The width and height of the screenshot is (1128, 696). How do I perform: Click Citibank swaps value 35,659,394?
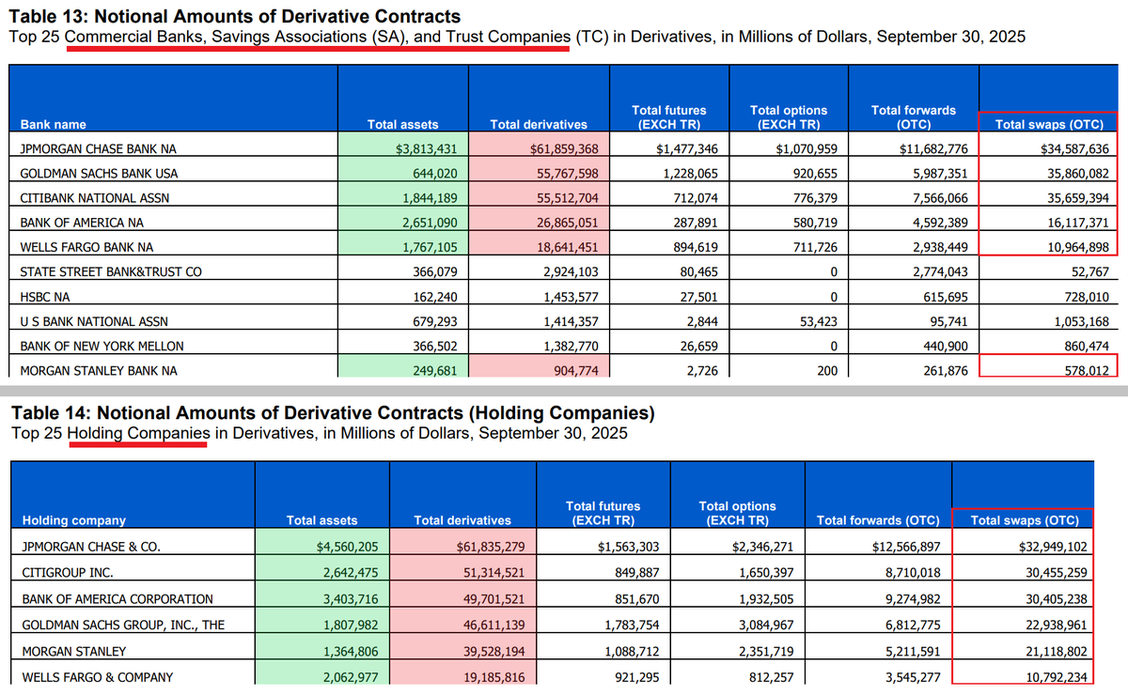point(1078,198)
